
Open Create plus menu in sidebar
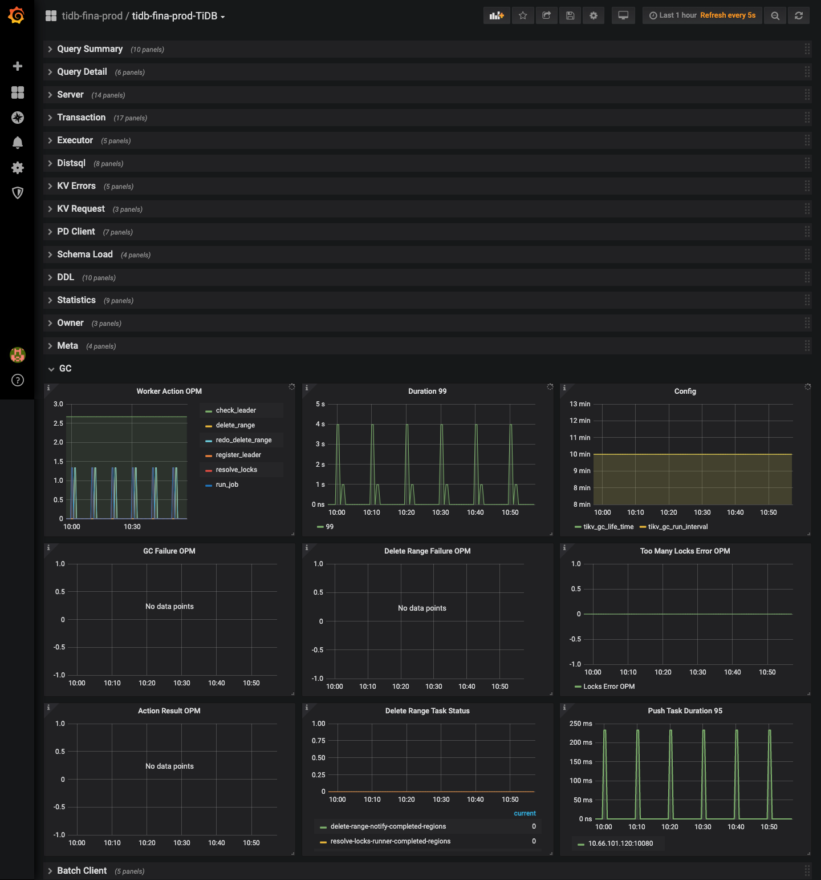click(x=18, y=66)
